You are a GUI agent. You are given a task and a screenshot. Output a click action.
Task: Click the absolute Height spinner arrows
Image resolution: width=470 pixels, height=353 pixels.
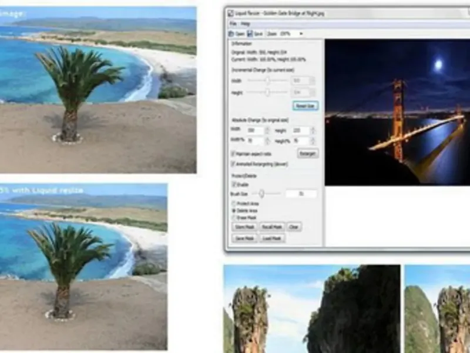pos(313,131)
